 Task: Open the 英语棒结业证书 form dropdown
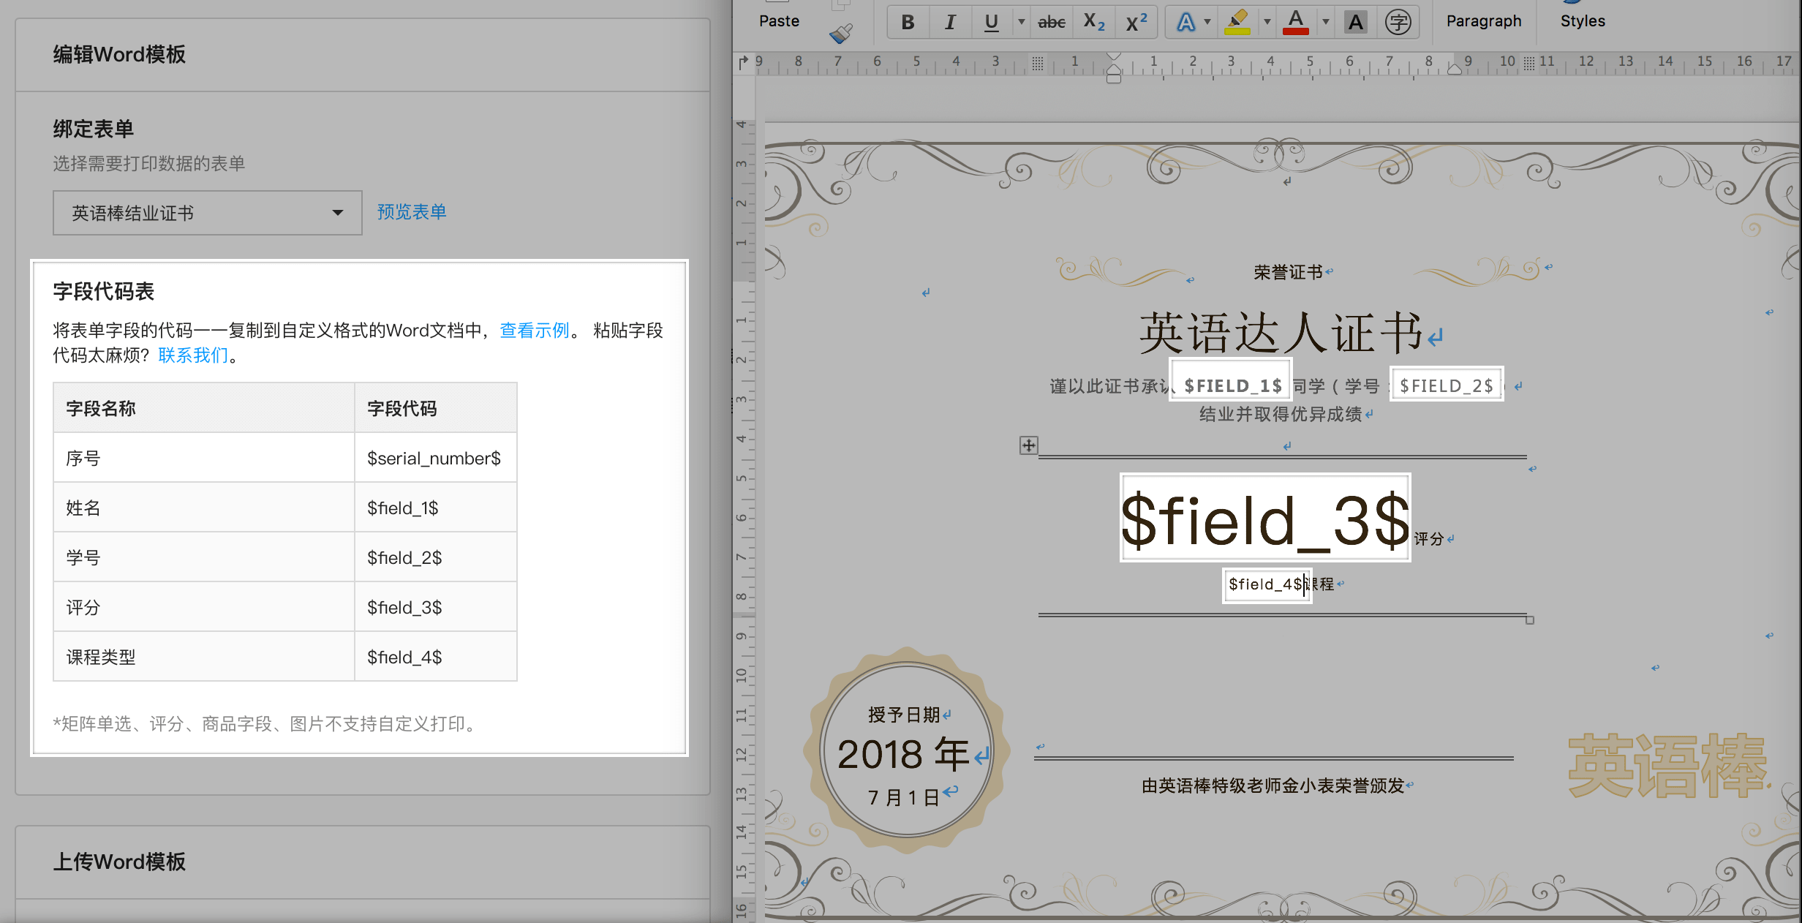[208, 213]
